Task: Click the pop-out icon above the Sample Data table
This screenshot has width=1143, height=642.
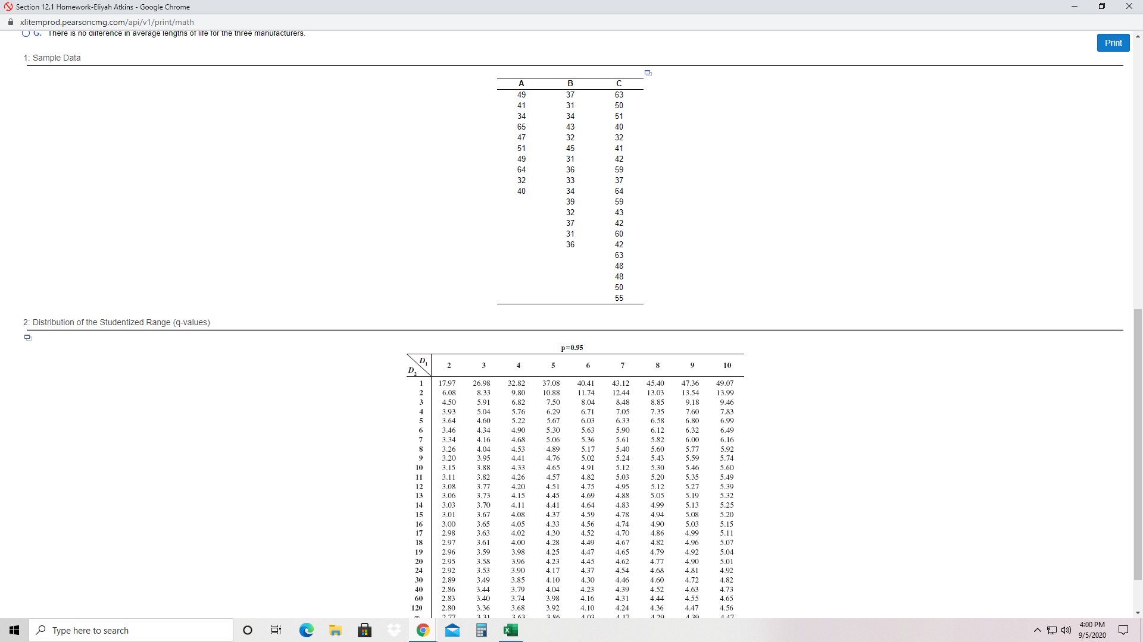Action: (648, 73)
